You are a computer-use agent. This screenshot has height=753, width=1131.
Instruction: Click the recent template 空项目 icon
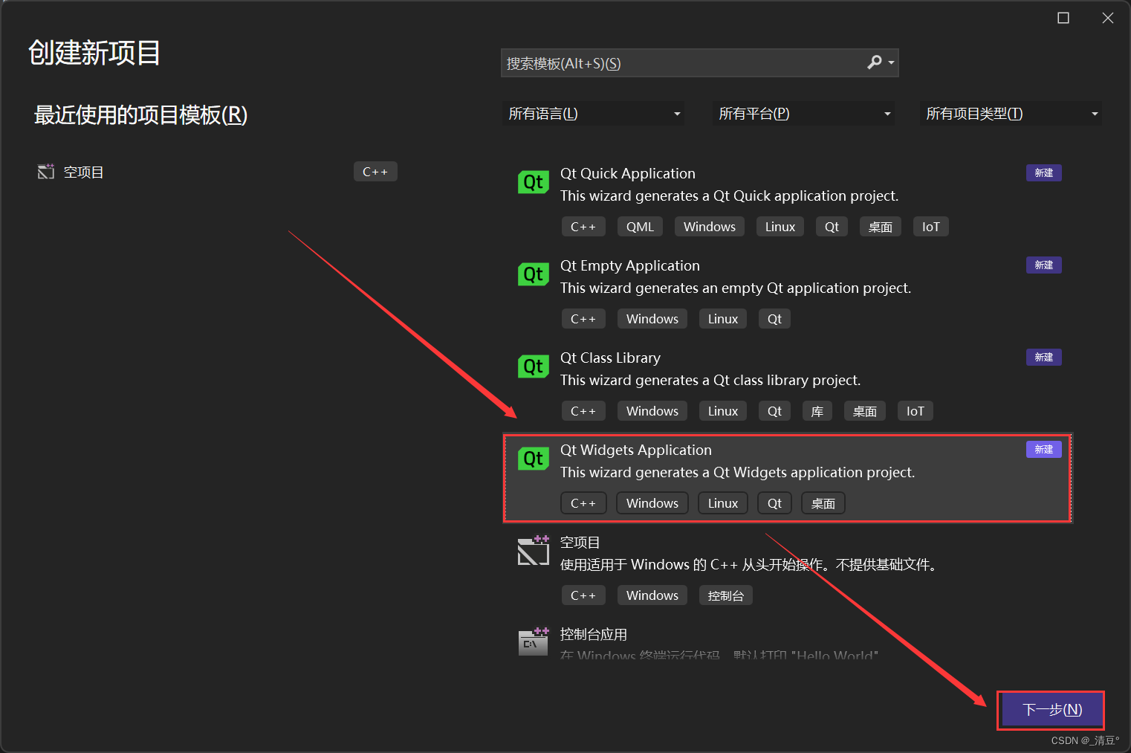(46, 172)
